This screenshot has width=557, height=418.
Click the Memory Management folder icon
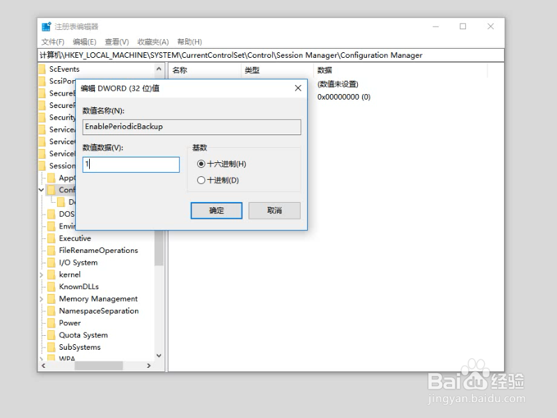(53, 298)
